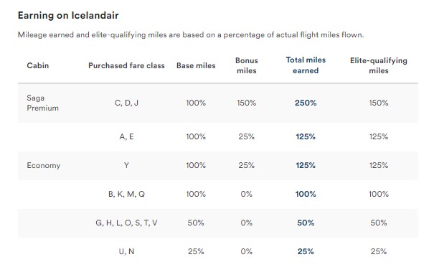This screenshot has height=275, width=434.
Task: Select fare class cell B, K, M, Q
Action: pyautogui.click(x=126, y=194)
